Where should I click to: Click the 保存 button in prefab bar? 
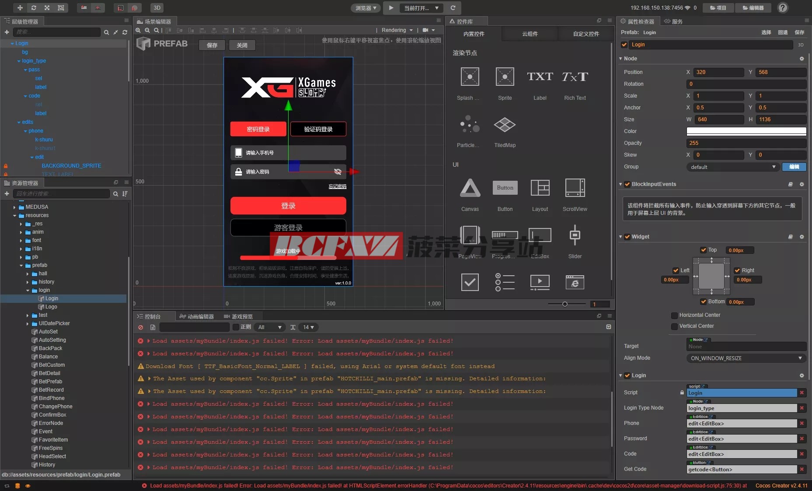pos(212,45)
